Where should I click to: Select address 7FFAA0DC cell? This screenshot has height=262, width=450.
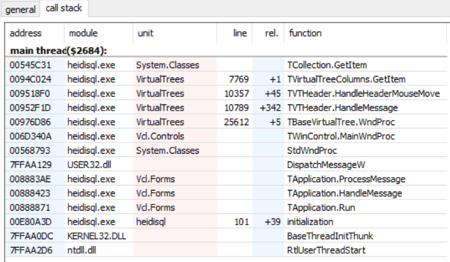coord(31,236)
